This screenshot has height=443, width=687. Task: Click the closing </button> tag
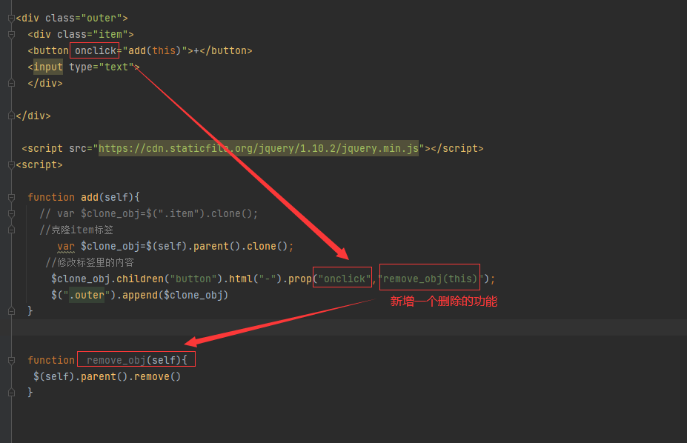pyautogui.click(x=225, y=50)
